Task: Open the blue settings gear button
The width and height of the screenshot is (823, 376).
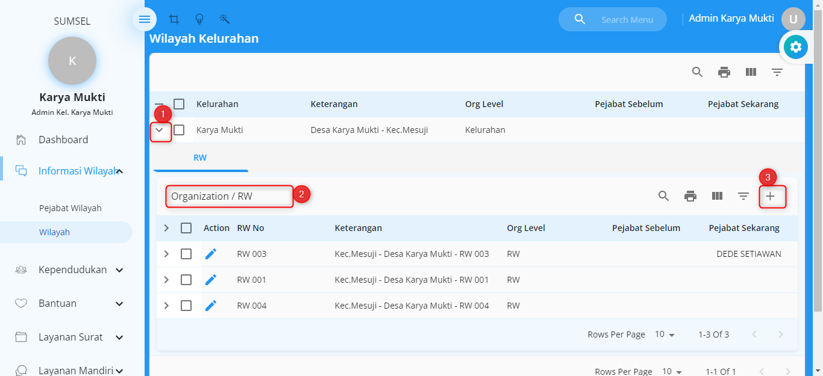Action: point(795,47)
